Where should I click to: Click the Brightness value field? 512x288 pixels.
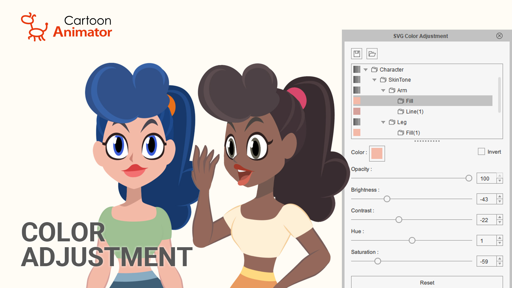click(x=486, y=199)
